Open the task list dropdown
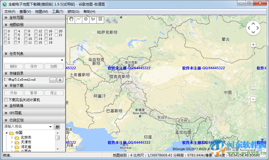This screenshot has height=160, width=269. pos(62,60)
